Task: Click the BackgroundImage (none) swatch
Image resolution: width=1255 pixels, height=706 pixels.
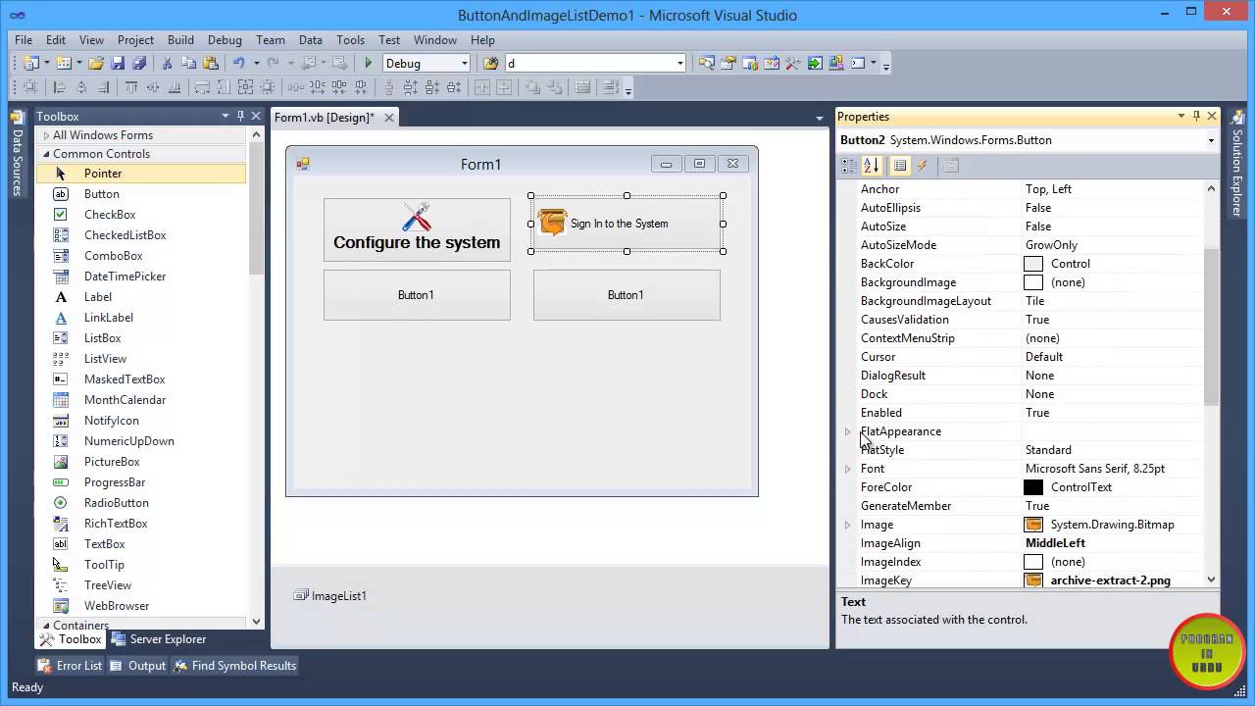Action: click(1033, 282)
